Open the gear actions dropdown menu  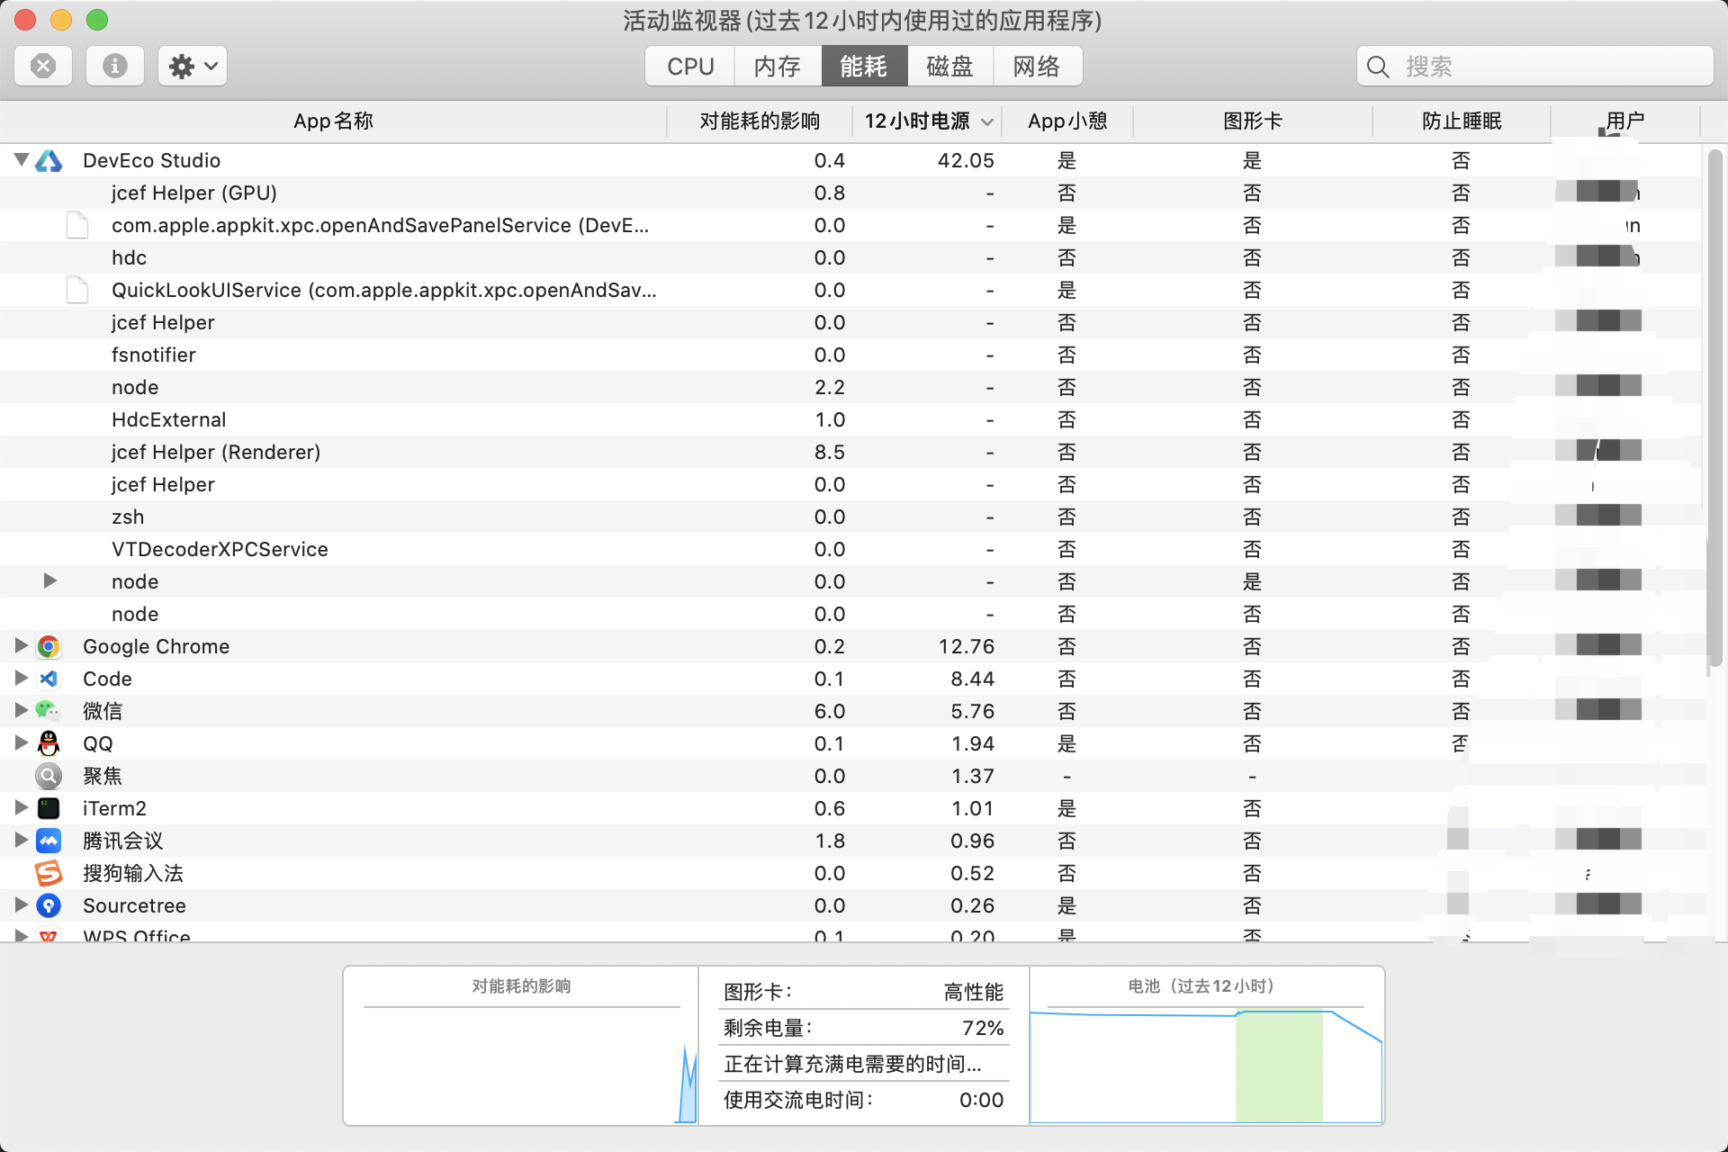[193, 66]
